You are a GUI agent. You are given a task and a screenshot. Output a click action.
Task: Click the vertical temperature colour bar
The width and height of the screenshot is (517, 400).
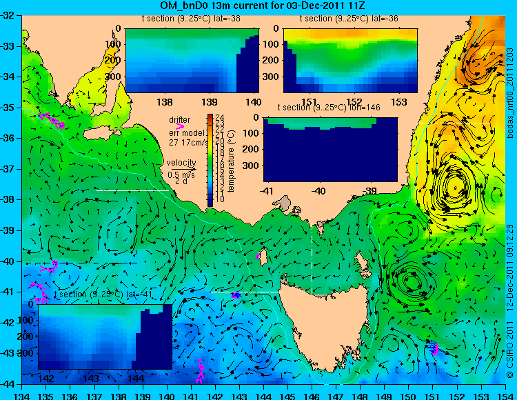click(210, 160)
